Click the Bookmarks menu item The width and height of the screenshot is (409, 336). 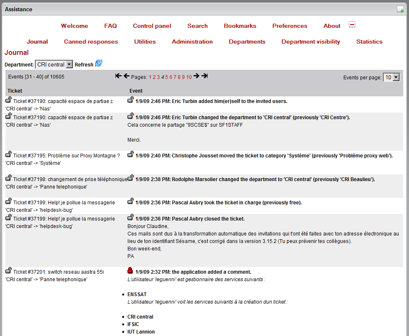tap(240, 26)
